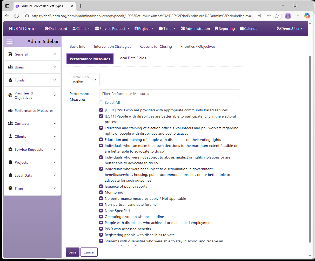Screen dimensions: 315x261
Task: Open the Status Filter dropdown
Action: 85,80
